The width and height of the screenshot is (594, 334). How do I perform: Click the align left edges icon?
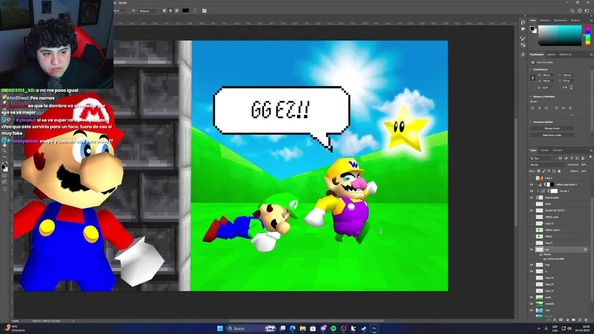(x=533, y=108)
